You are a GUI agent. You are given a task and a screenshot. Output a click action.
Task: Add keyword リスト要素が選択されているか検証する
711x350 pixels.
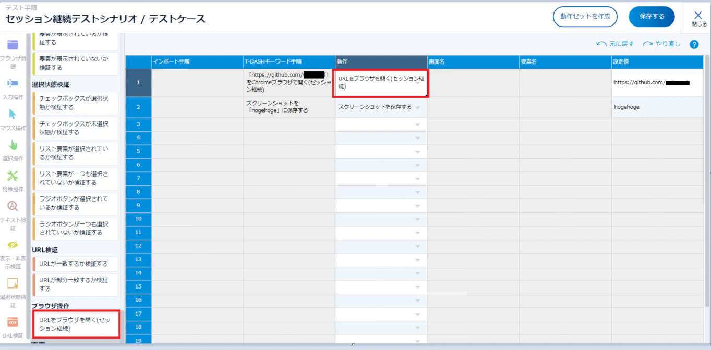[75, 153]
